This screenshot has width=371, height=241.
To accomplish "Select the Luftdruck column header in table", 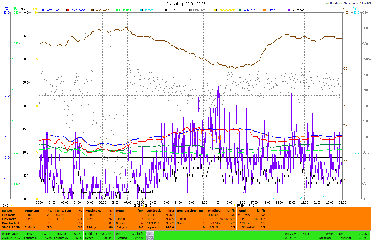I will pyautogui.click(x=154, y=211).
